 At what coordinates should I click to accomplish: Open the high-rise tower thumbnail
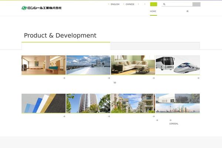point(88,103)
